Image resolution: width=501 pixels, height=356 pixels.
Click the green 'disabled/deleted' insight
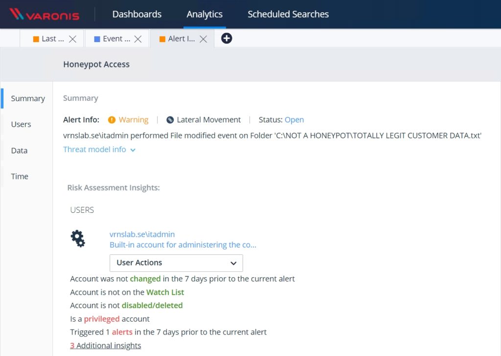click(x=152, y=305)
